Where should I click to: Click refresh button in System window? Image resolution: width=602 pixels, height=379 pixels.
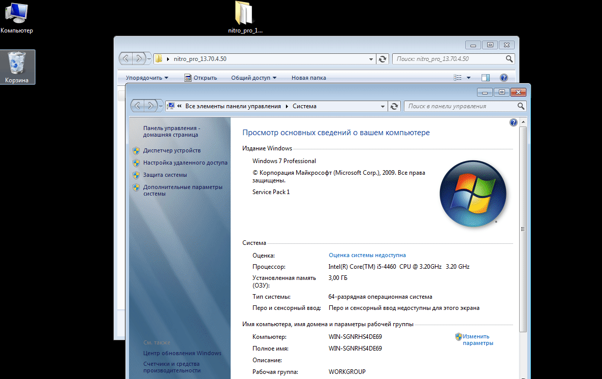pos(394,106)
